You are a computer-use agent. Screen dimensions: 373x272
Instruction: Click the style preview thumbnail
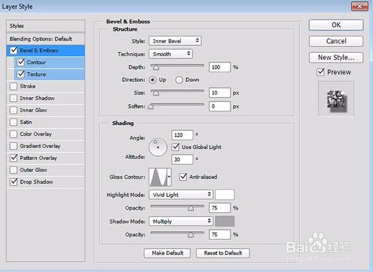click(336, 99)
